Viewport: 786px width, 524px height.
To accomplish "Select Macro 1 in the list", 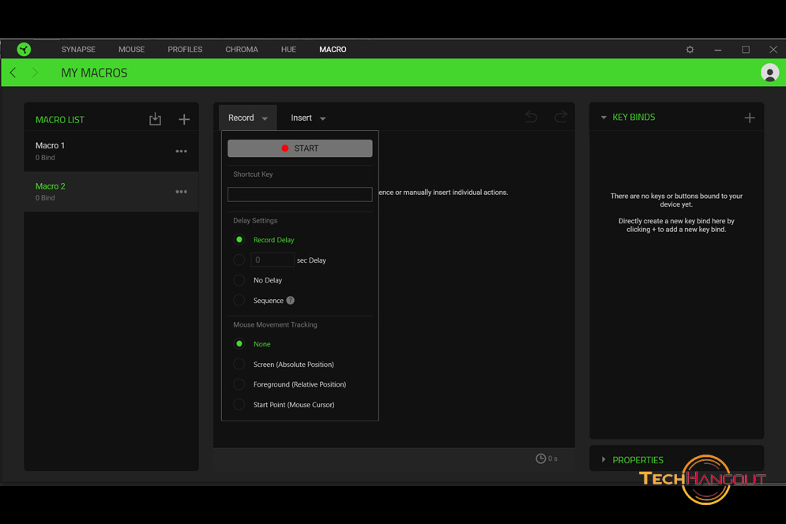I will pyautogui.click(x=111, y=151).
